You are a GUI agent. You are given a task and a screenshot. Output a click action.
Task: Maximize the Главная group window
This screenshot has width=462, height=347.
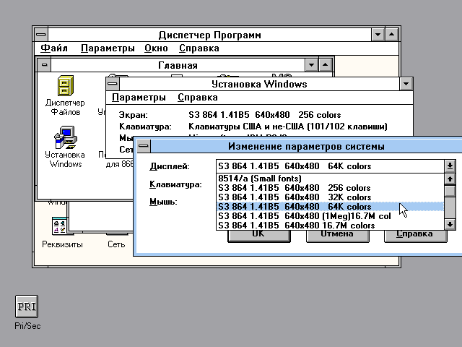(x=326, y=65)
